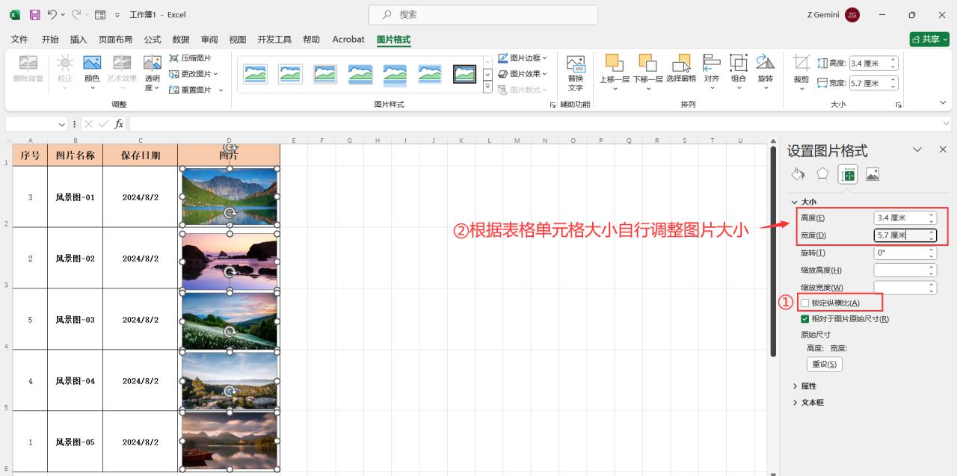Viewport: 957px width, 476px height.
Task: Click Bring Forward (上移一层) icon
Action: (x=614, y=63)
